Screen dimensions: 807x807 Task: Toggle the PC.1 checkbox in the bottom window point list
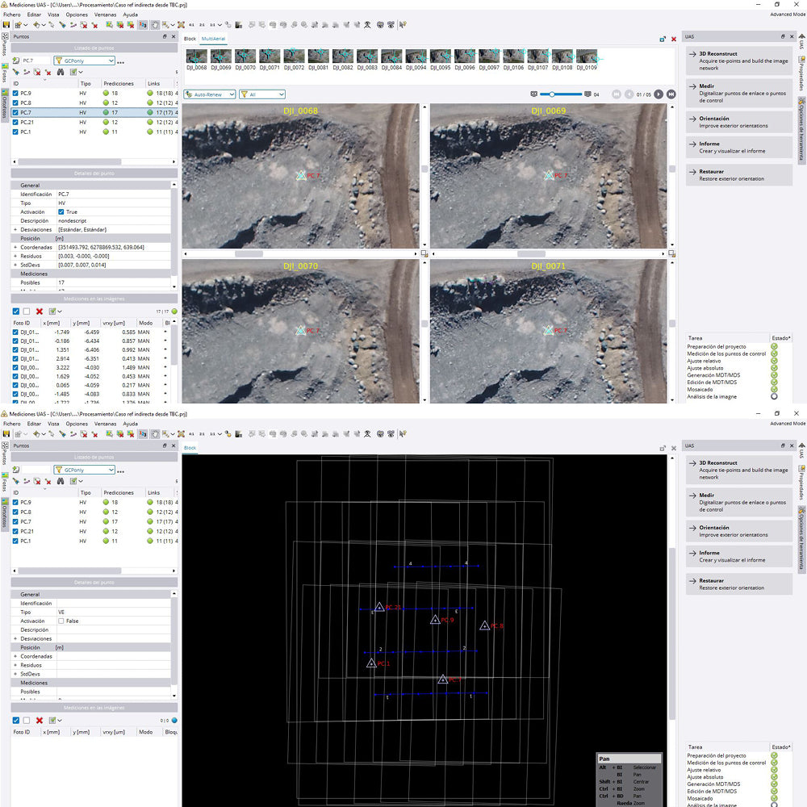(15, 541)
